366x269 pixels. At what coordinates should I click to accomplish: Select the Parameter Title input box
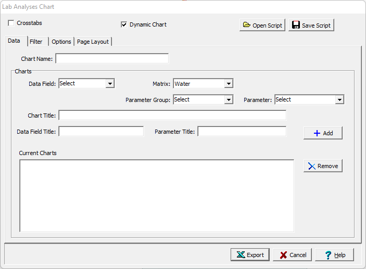click(x=242, y=132)
